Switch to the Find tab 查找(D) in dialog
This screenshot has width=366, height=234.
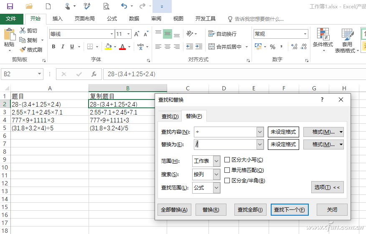click(x=170, y=116)
